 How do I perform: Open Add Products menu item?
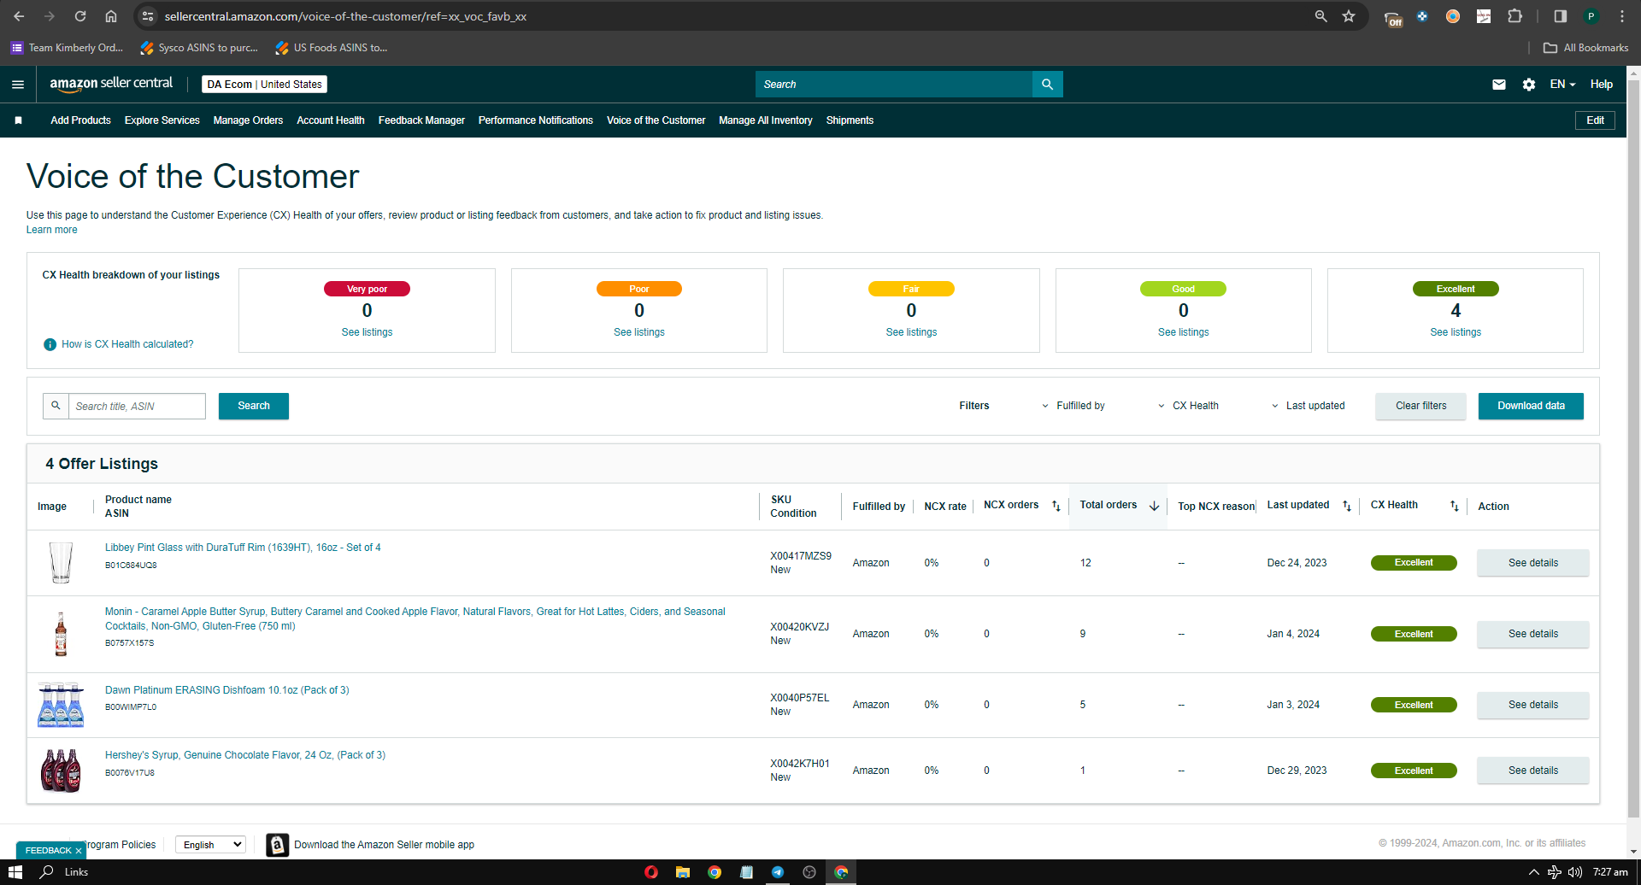[x=80, y=120]
